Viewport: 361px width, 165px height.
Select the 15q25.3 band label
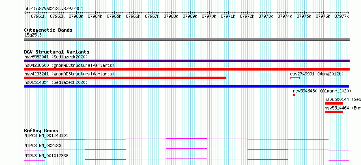tap(33, 35)
